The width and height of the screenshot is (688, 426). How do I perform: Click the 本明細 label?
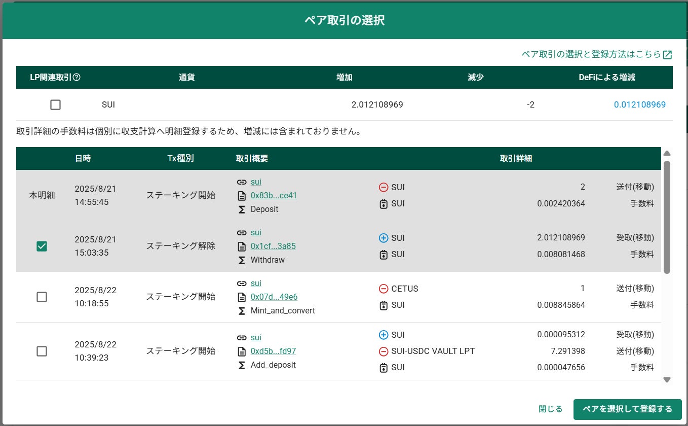[x=42, y=195]
